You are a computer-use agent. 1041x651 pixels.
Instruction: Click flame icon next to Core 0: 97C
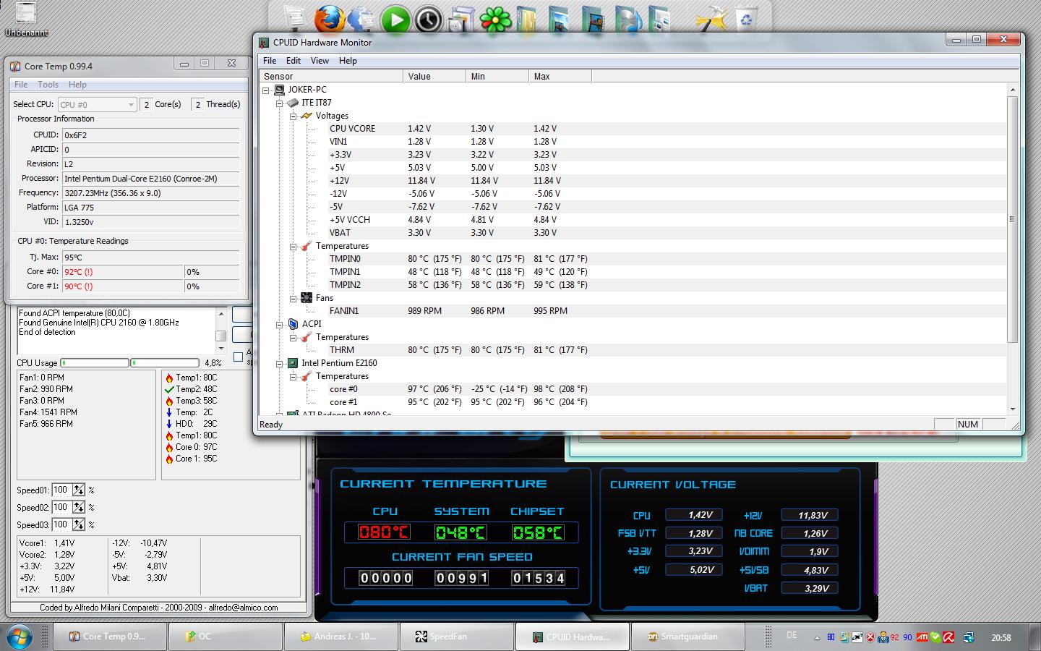point(169,447)
